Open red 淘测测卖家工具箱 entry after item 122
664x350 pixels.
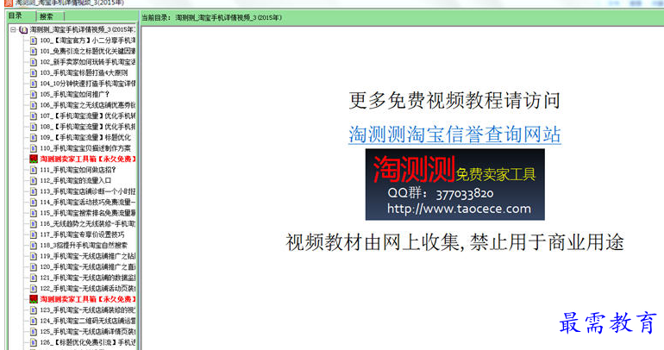88,299
